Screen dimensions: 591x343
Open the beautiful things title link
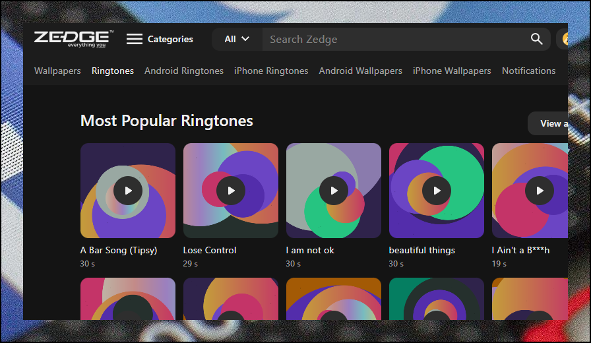421,250
